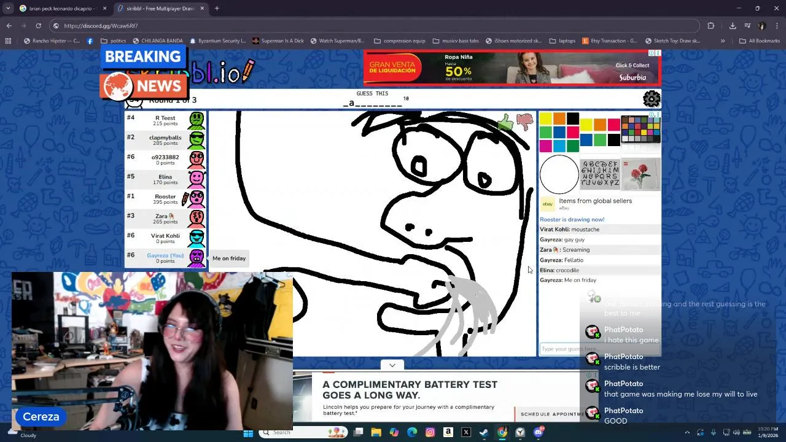Open tab search dropdown arrow
The width and height of the screenshot is (786, 442).
pyautogui.click(x=8, y=8)
